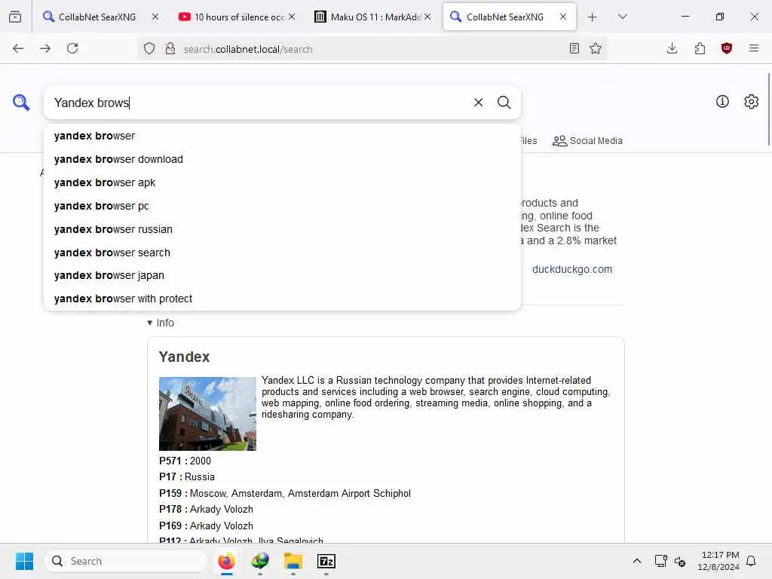Open 7-Zip from the taskbar
This screenshot has height=579, width=772.
(326, 561)
